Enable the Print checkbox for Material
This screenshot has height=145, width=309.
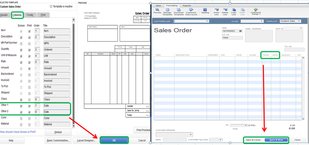(x=29, y=125)
